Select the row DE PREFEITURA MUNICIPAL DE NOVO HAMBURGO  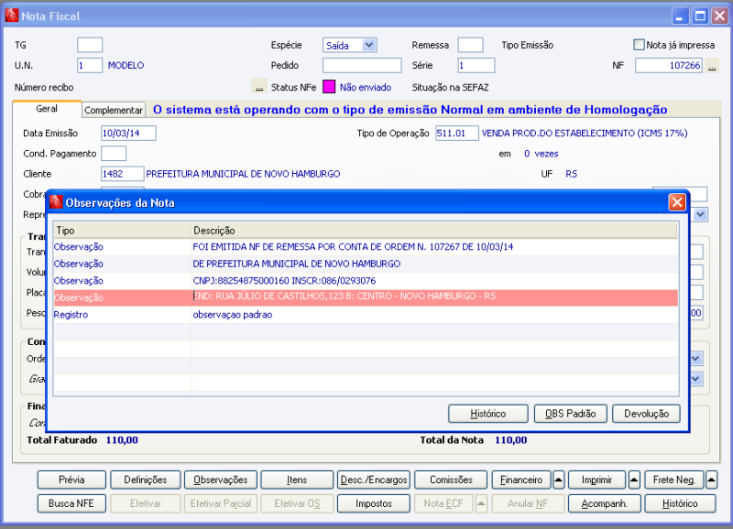pos(365,264)
